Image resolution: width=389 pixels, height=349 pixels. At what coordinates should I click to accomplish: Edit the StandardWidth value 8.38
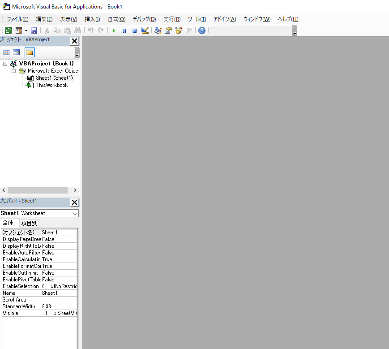[x=59, y=306]
